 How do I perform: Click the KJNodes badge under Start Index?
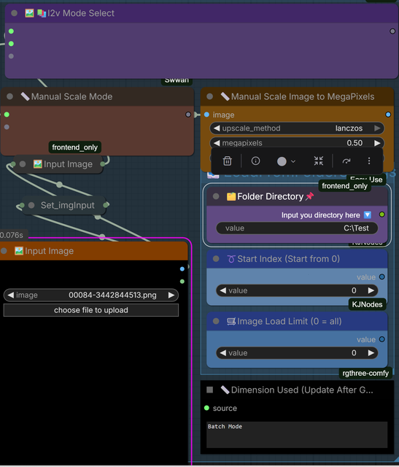pyautogui.click(x=367, y=304)
